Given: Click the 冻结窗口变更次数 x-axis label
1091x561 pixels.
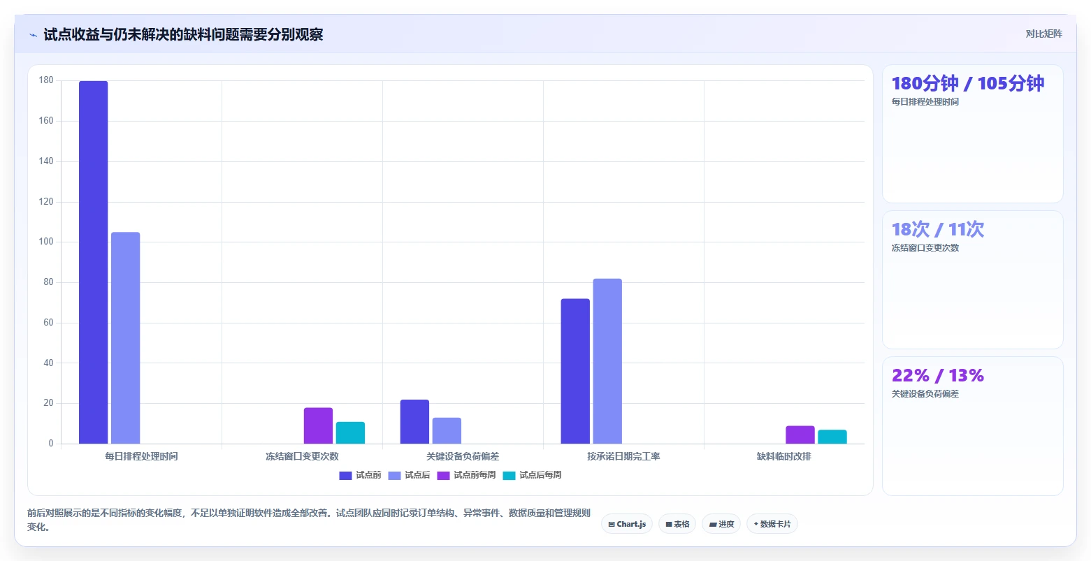Looking at the screenshot, I should click(x=302, y=456).
